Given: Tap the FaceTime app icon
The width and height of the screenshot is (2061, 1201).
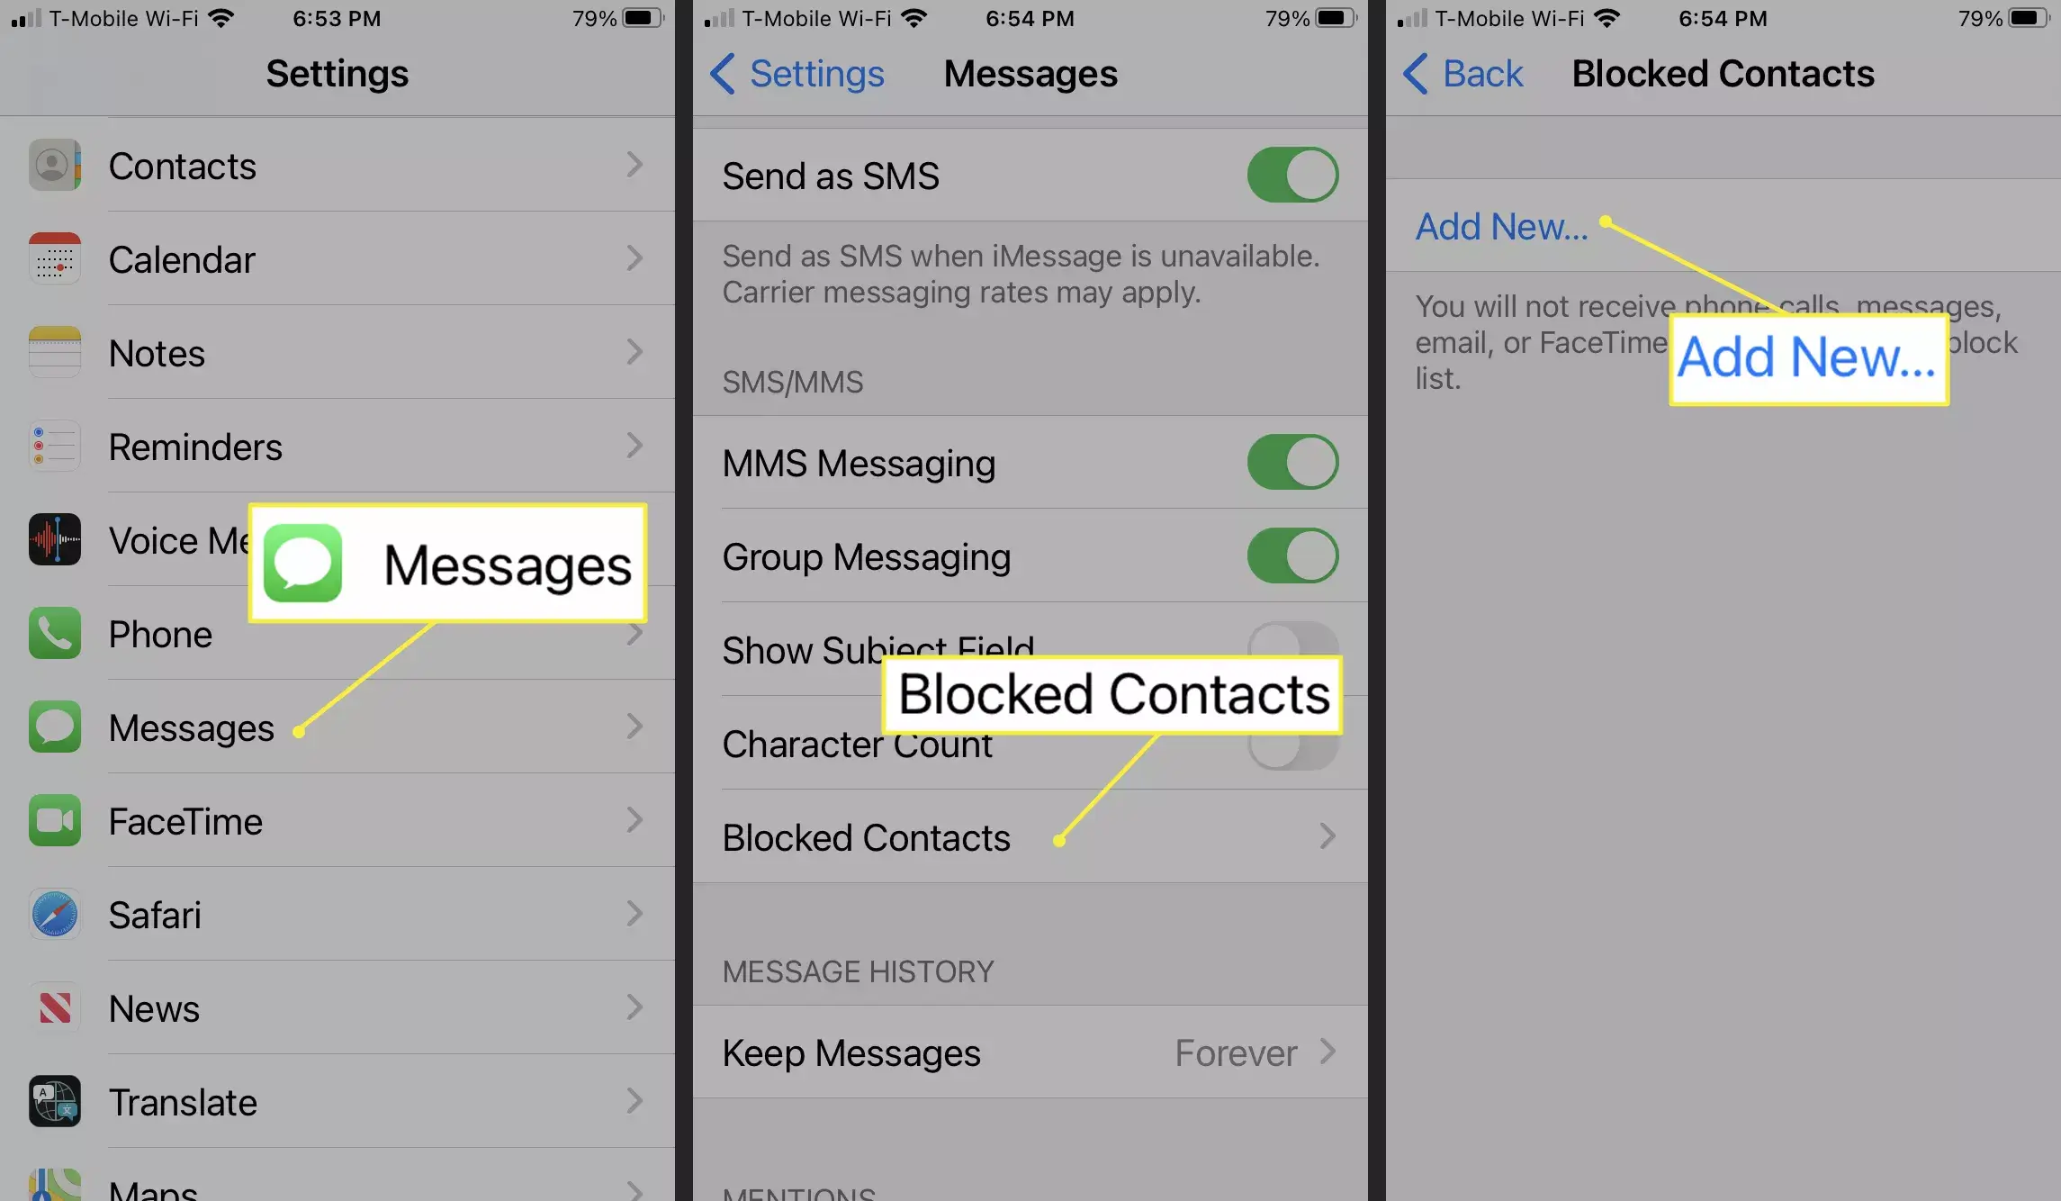Looking at the screenshot, I should click(53, 822).
